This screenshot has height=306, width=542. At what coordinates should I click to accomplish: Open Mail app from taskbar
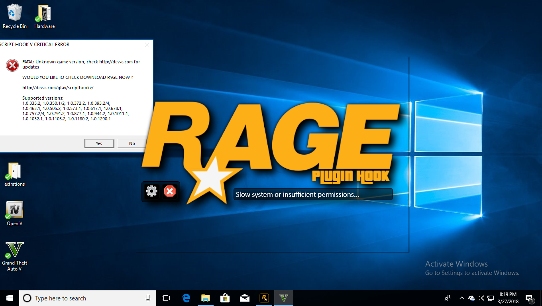tap(245, 298)
